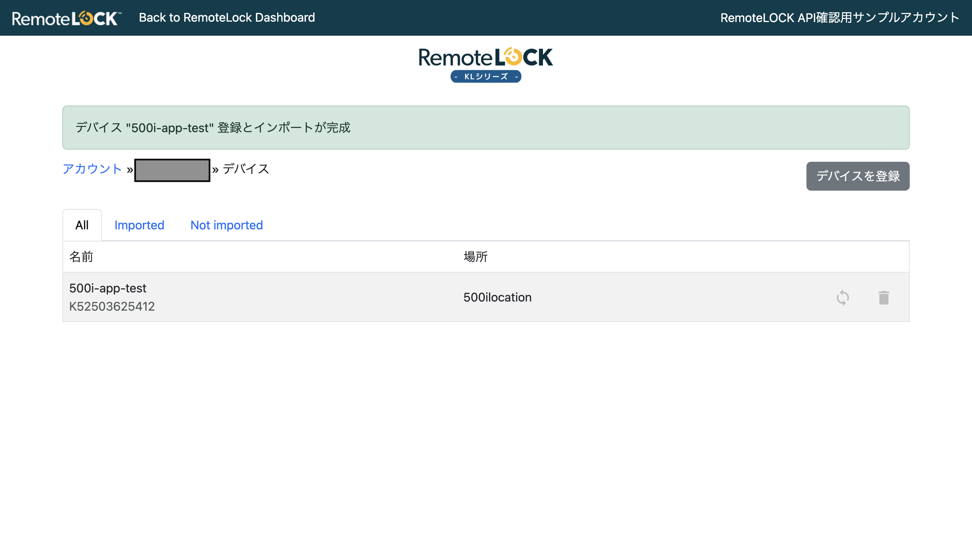Viewport: 972px width, 540px height.
Task: Click the registration complete success message
Action: [486, 128]
